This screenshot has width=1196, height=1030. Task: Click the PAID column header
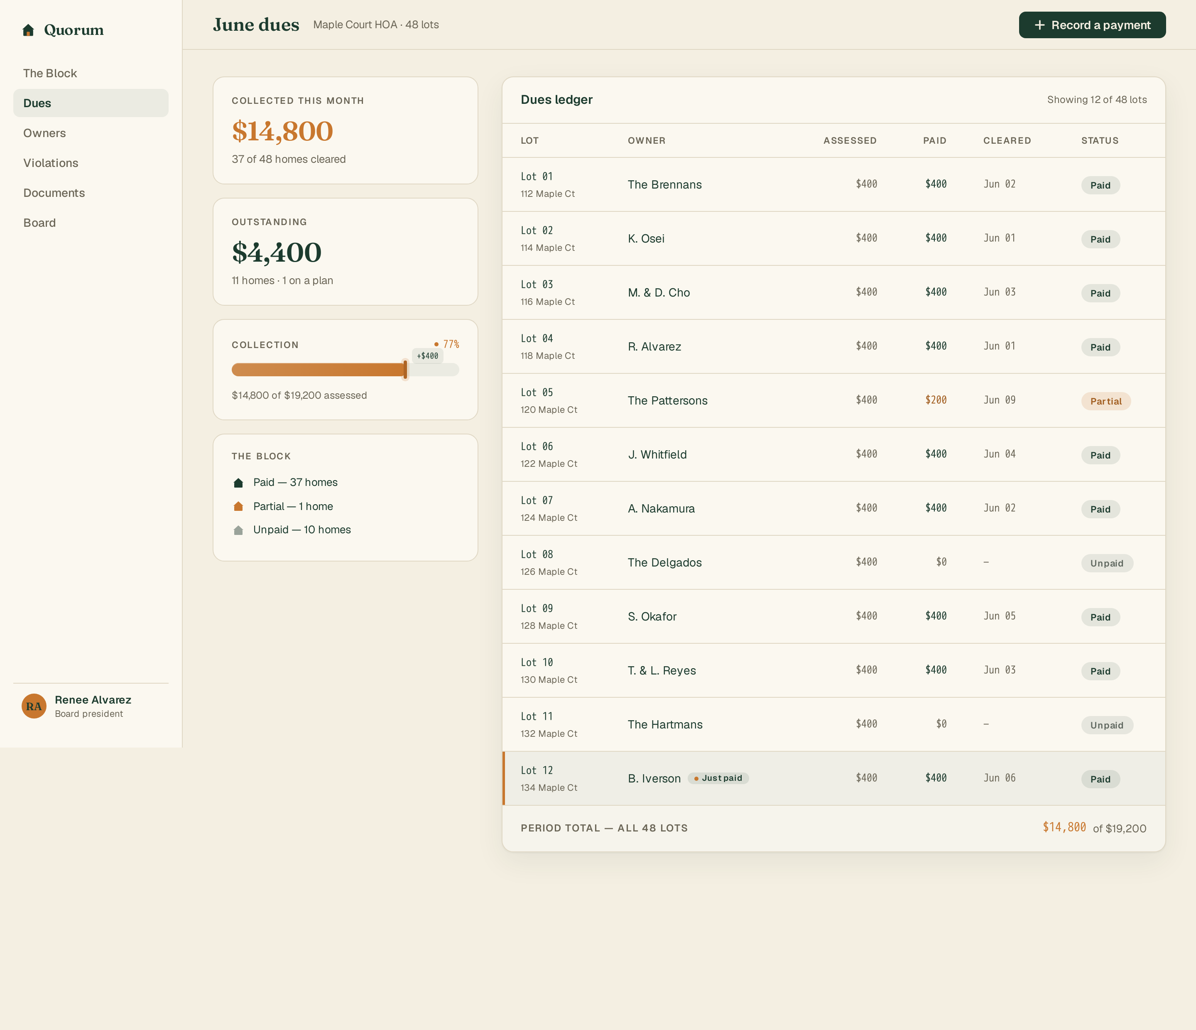934,140
